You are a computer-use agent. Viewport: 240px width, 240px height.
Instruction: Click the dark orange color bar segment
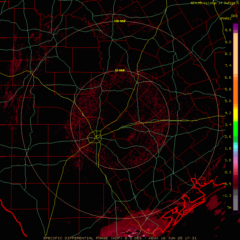(235, 92)
